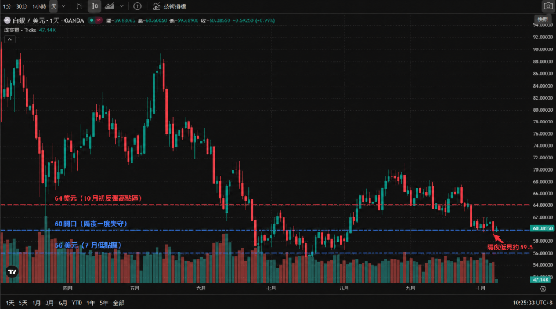Switch chart to area style
This screenshot has height=309, width=556.
click(x=110, y=6)
